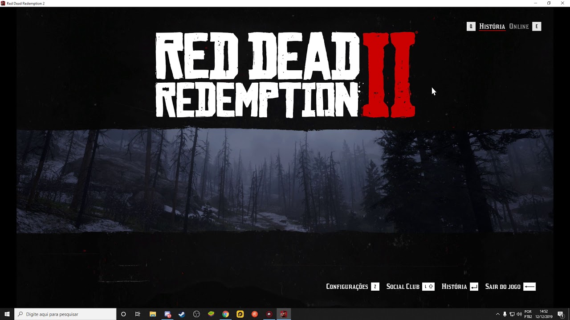Open volume control tray icon
The width and height of the screenshot is (570, 320).
519,314
